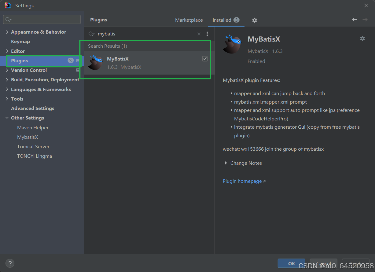This screenshot has width=375, height=272.
Task: Collapse the Other Settings section
Action: coord(7,118)
